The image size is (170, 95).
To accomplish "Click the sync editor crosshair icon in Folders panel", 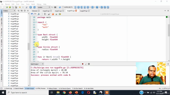I will [25, 11].
